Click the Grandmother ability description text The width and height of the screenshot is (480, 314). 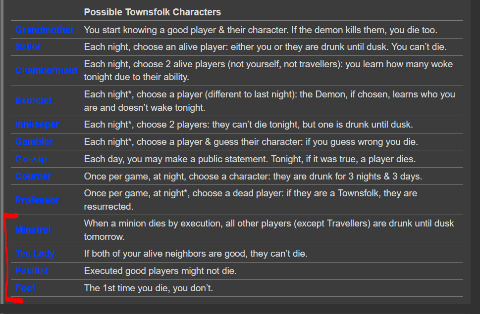click(261, 30)
